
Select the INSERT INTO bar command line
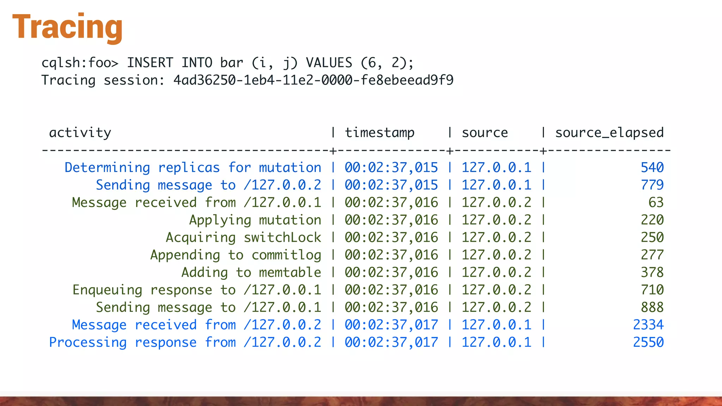pyautogui.click(x=228, y=63)
